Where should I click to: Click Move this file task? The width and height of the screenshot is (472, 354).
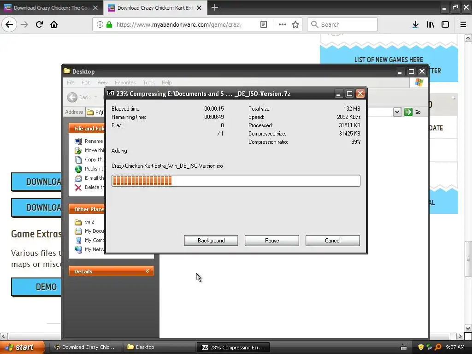click(89, 150)
